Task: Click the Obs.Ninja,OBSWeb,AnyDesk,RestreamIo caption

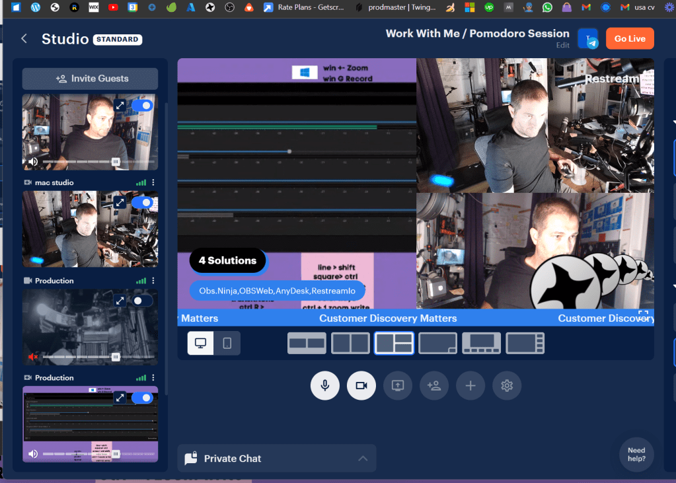Action: [x=278, y=291]
